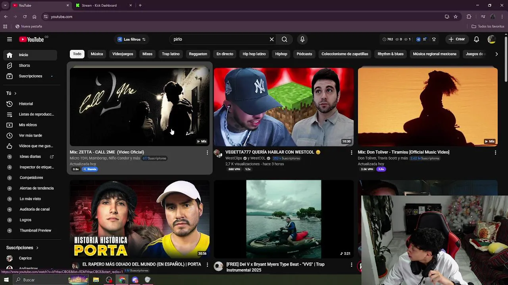Open a new browser tab

pyautogui.click(x=140, y=6)
